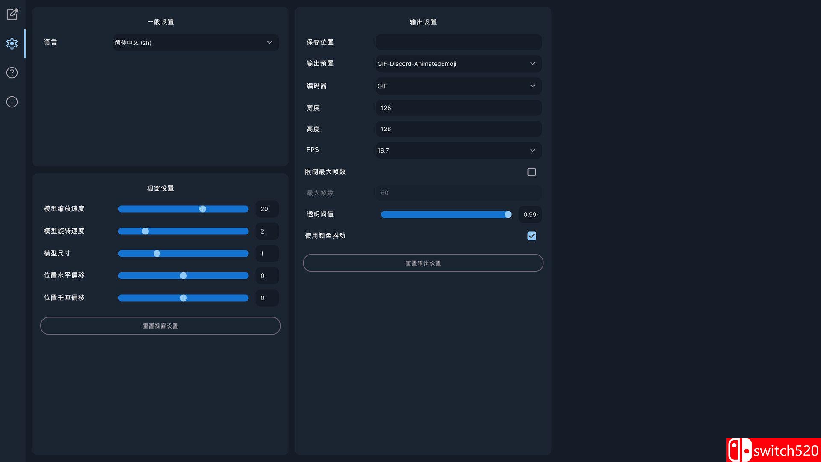This screenshot has width=821, height=462.
Task: Click the 保存位置 input field
Action: pyautogui.click(x=458, y=42)
